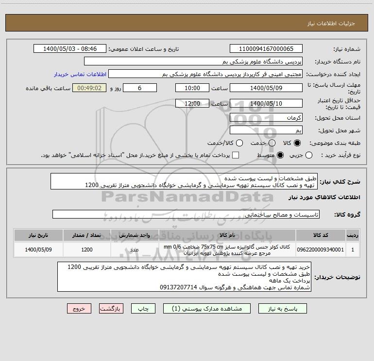Screen dimensions: 374x361
Task: Click row number 1 cell
Action: pyautogui.click(x=353, y=250)
